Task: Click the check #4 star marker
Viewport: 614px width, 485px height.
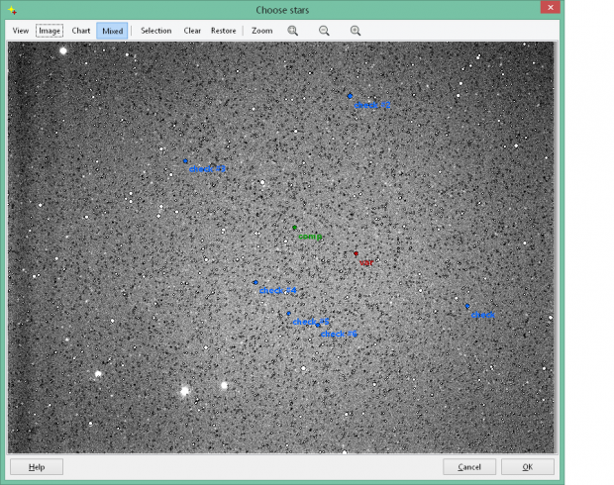Action: pyautogui.click(x=256, y=282)
